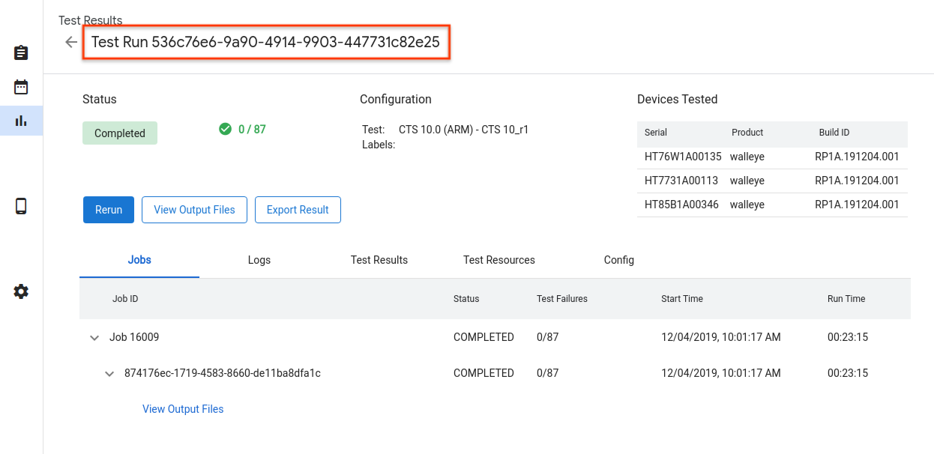This screenshot has height=454, width=934.
Task: Click the back arrow icon
Action: pyautogui.click(x=71, y=42)
